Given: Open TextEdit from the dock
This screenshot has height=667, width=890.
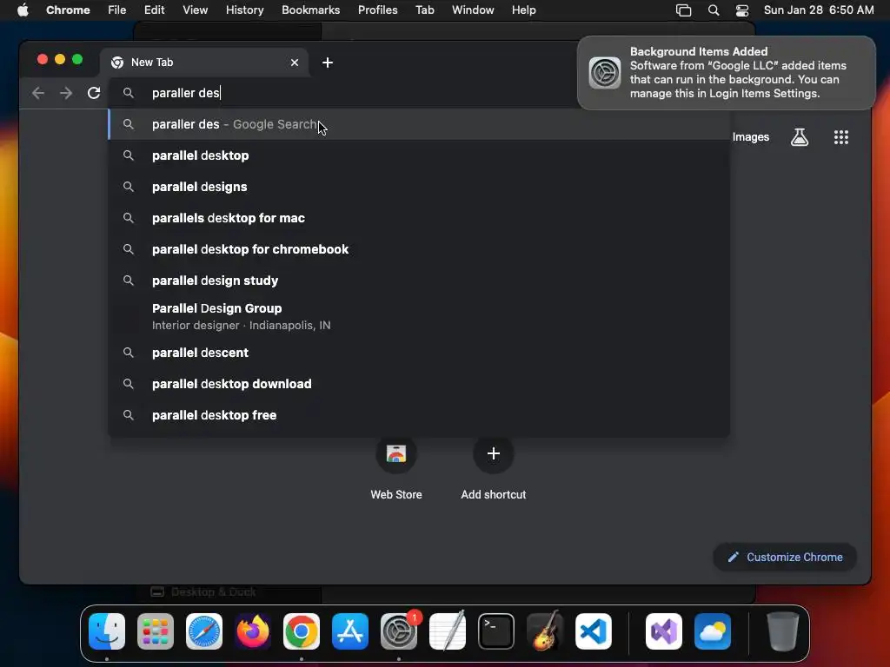Looking at the screenshot, I should pyautogui.click(x=448, y=631).
